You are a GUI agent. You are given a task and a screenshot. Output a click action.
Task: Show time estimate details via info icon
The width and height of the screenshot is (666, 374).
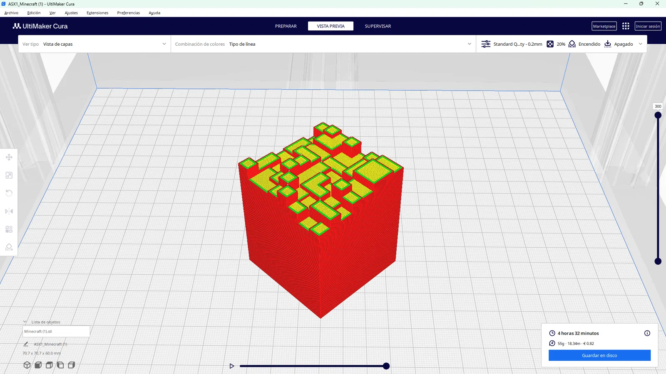[647, 333]
